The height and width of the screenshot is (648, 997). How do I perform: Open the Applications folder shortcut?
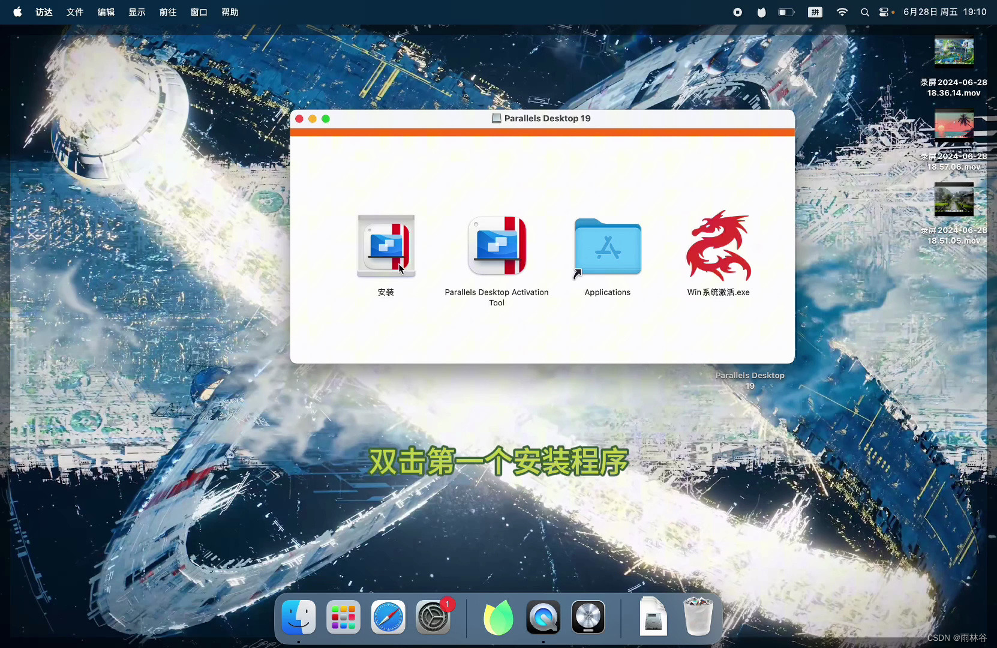(608, 247)
